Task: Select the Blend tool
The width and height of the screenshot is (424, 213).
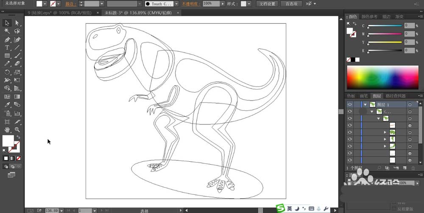Action: [x=17, y=105]
